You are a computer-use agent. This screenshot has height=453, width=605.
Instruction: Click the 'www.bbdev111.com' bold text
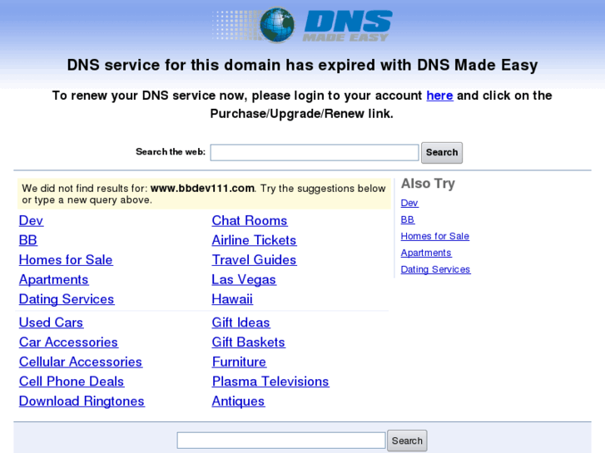tap(202, 188)
